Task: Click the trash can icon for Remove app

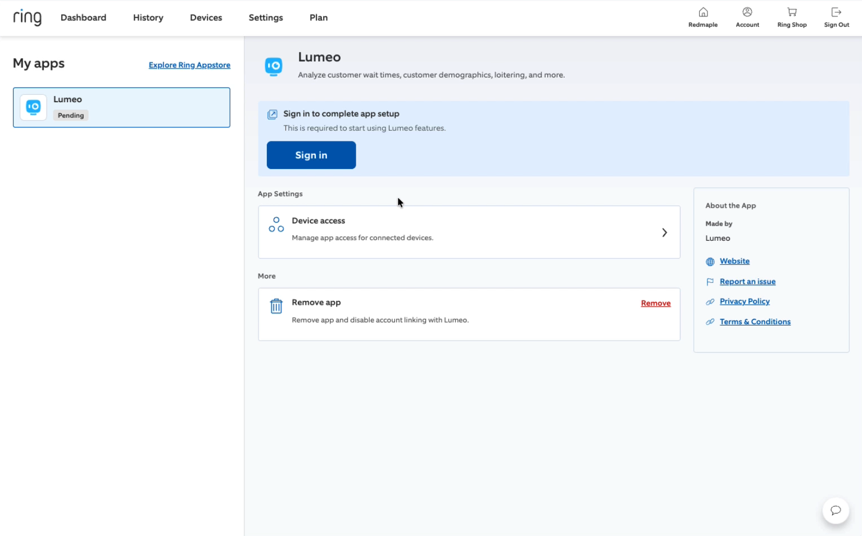Action: 276,306
